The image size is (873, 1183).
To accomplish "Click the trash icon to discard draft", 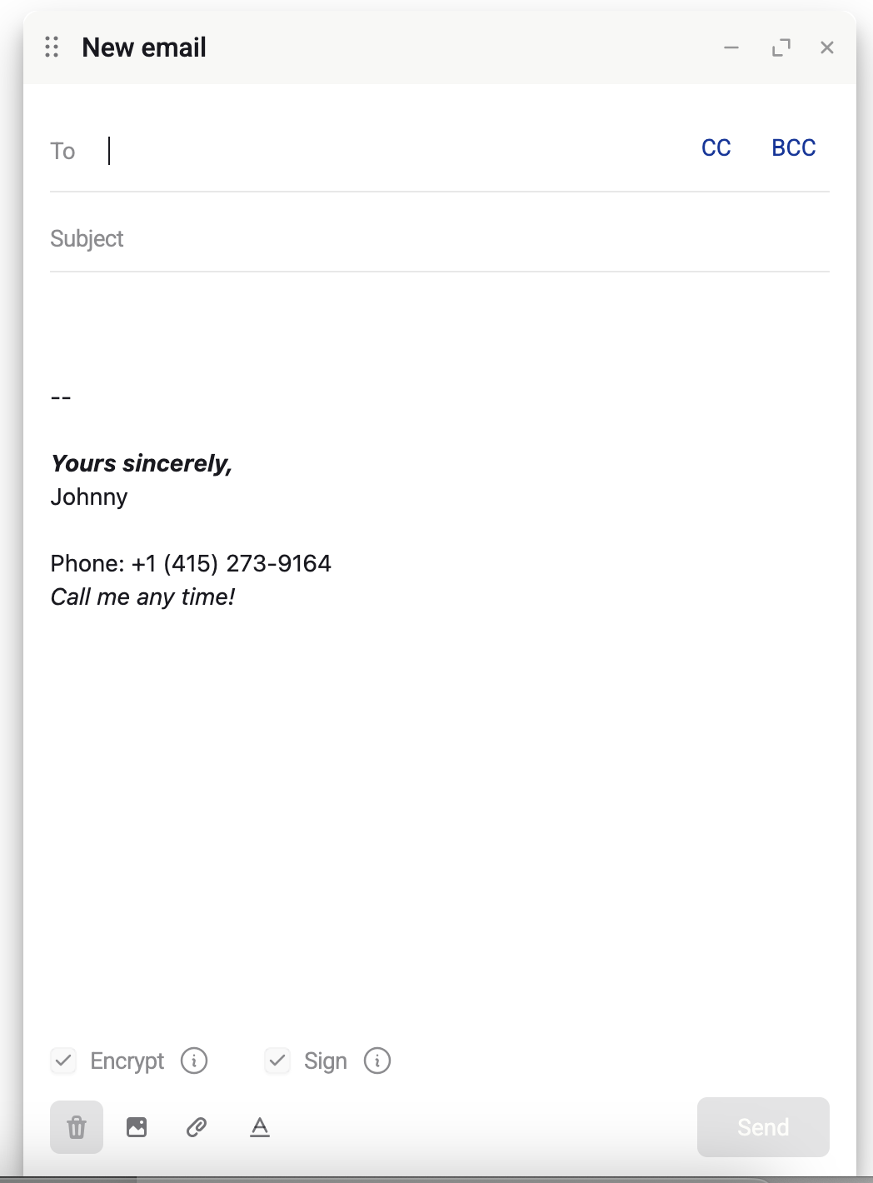I will pos(77,1127).
